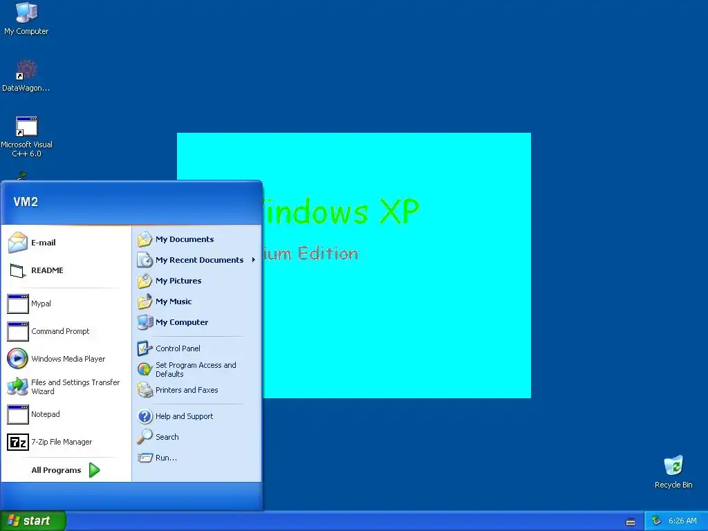The image size is (708, 531).
Task: Open the All Programs label
Action: pos(57,470)
